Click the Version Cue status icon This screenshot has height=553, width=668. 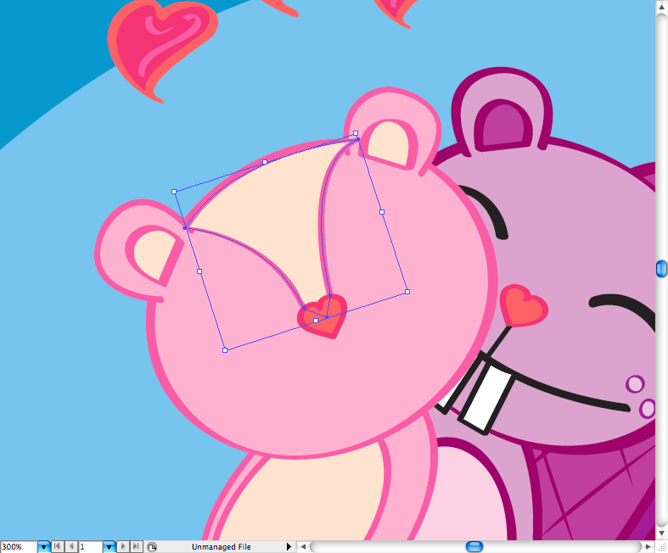[x=151, y=547]
